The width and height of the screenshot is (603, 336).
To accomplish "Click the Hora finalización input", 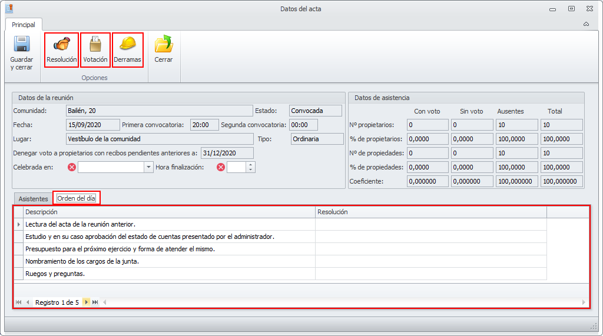I will tap(237, 167).
